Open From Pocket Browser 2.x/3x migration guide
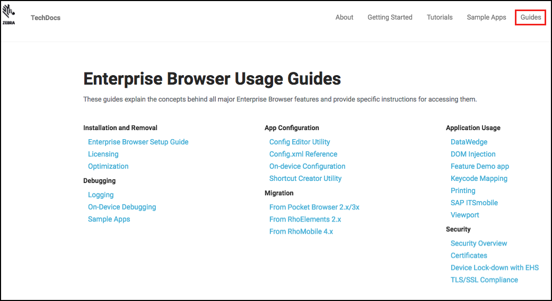Screen dimensions: 552x301 314,207
